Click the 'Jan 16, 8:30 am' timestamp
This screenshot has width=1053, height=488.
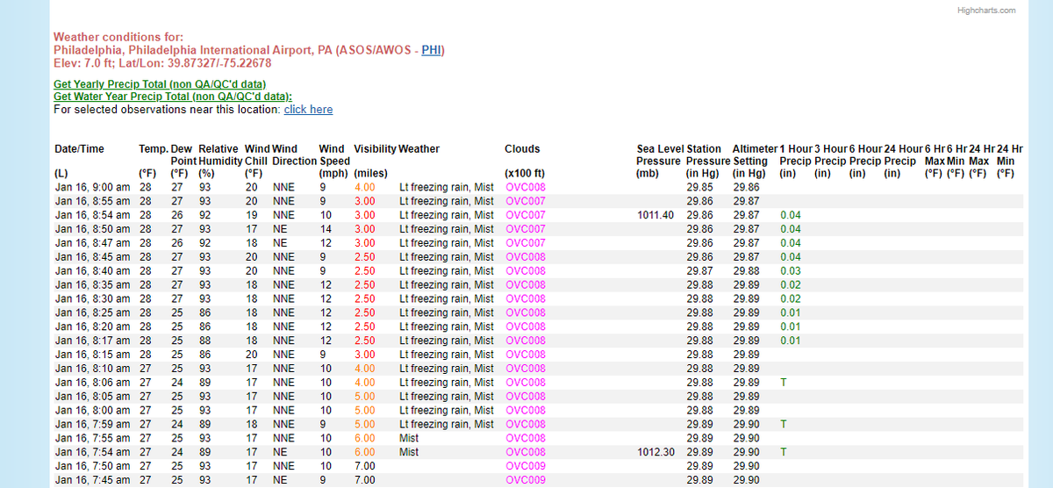(92, 299)
